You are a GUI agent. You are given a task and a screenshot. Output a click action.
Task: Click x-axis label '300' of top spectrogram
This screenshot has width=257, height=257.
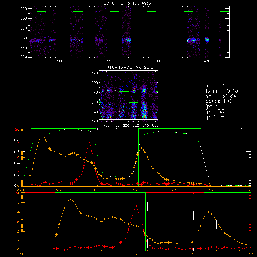(158, 61)
